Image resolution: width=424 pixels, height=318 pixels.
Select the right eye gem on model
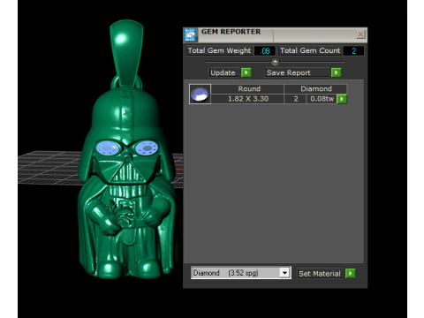[x=147, y=148]
